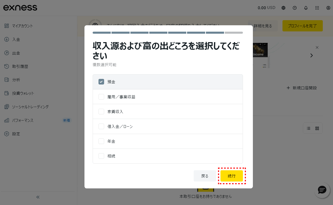333x205 pixels.
Task: Click the 取引履歴 history icon
Action: click(x=7, y=66)
